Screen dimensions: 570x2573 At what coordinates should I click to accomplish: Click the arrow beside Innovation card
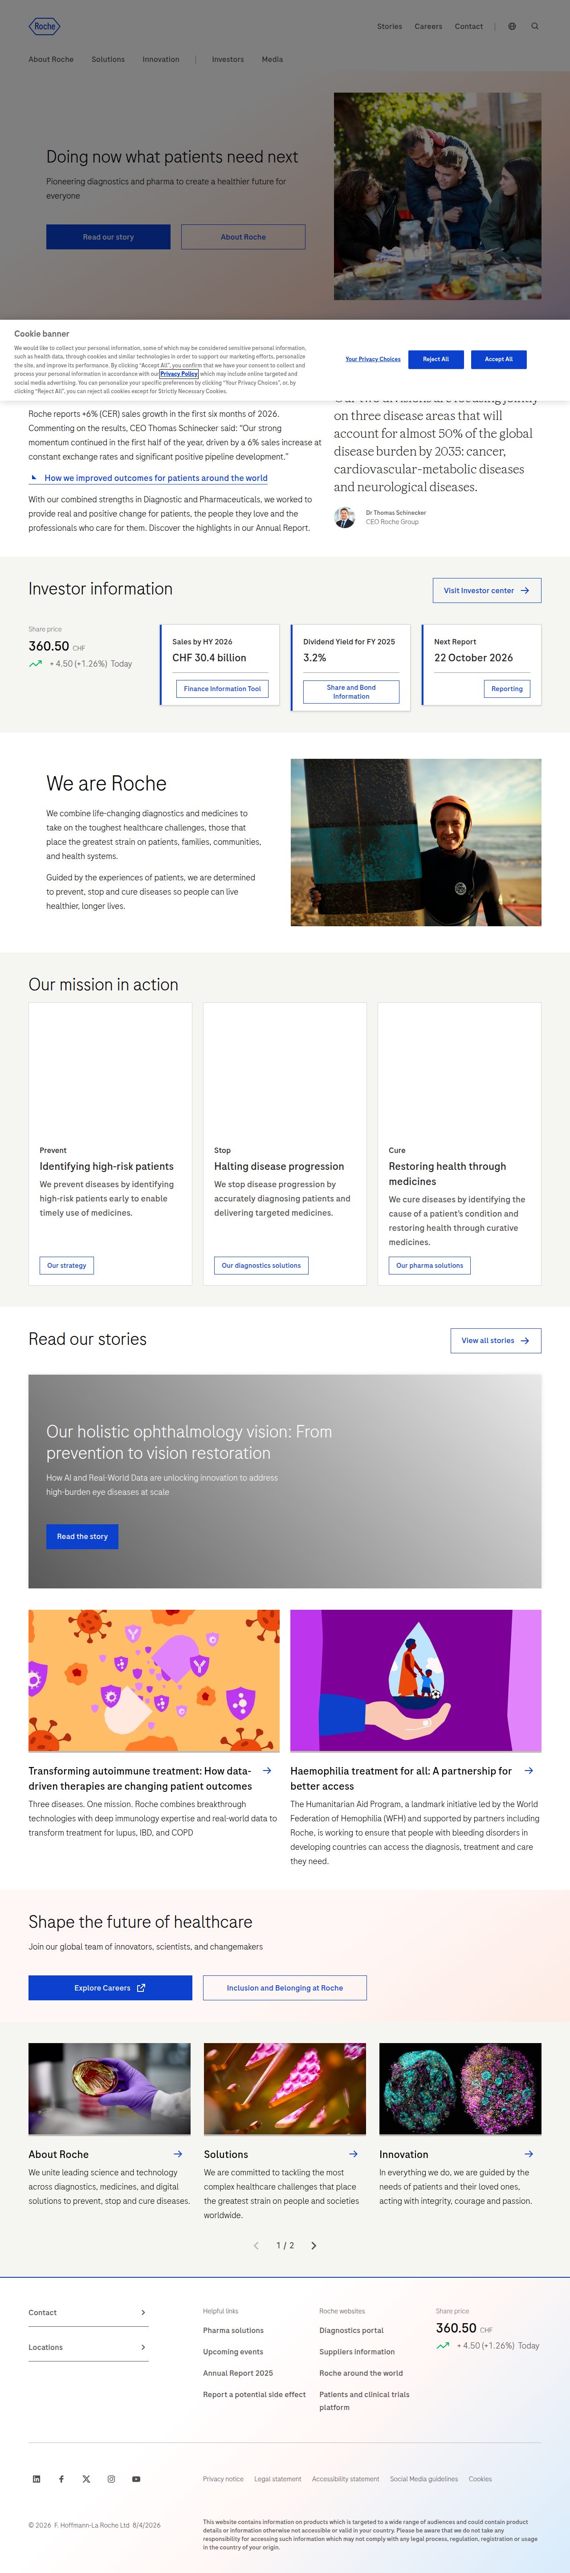pyautogui.click(x=529, y=2154)
